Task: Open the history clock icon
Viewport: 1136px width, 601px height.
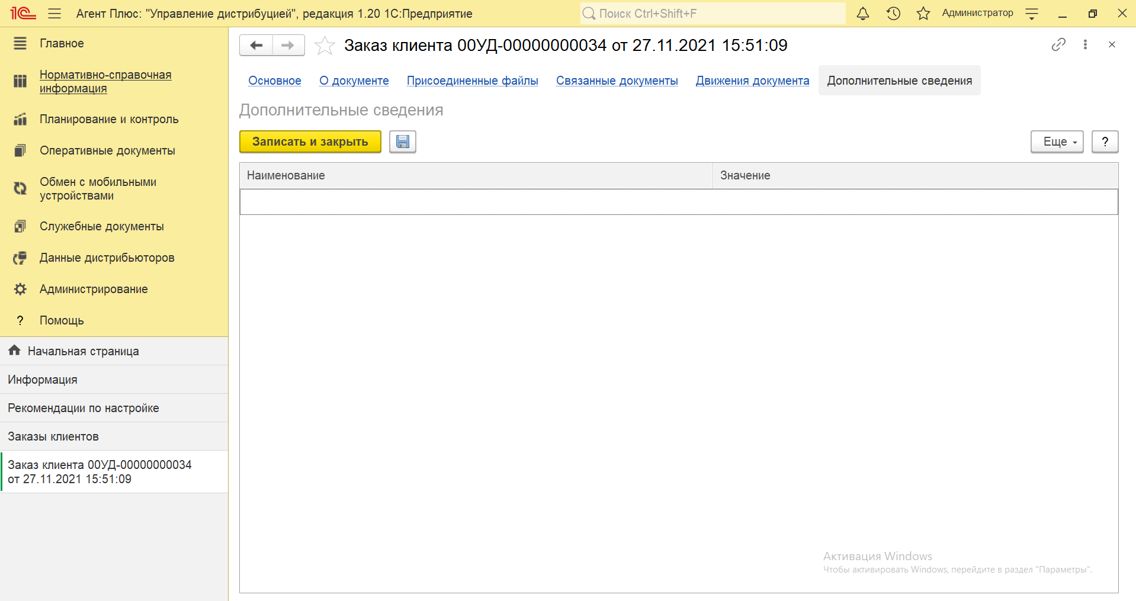Action: coord(893,13)
